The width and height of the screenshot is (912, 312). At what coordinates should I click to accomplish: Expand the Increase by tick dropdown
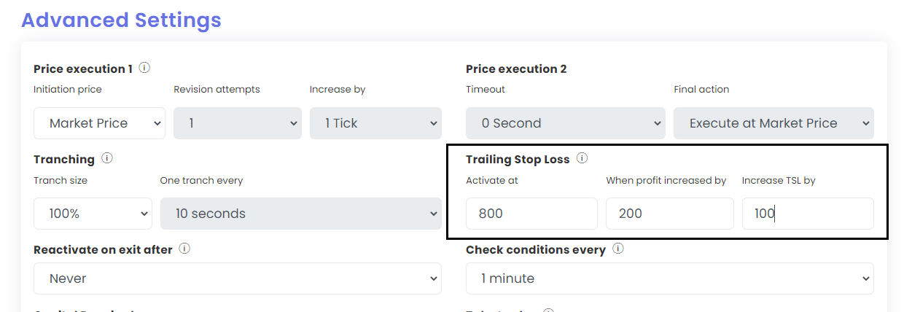point(375,123)
